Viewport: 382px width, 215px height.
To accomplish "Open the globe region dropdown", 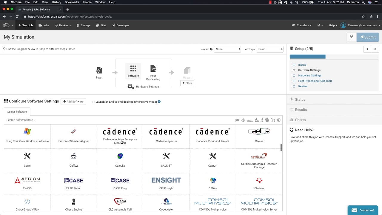I will (x=320, y=25).
